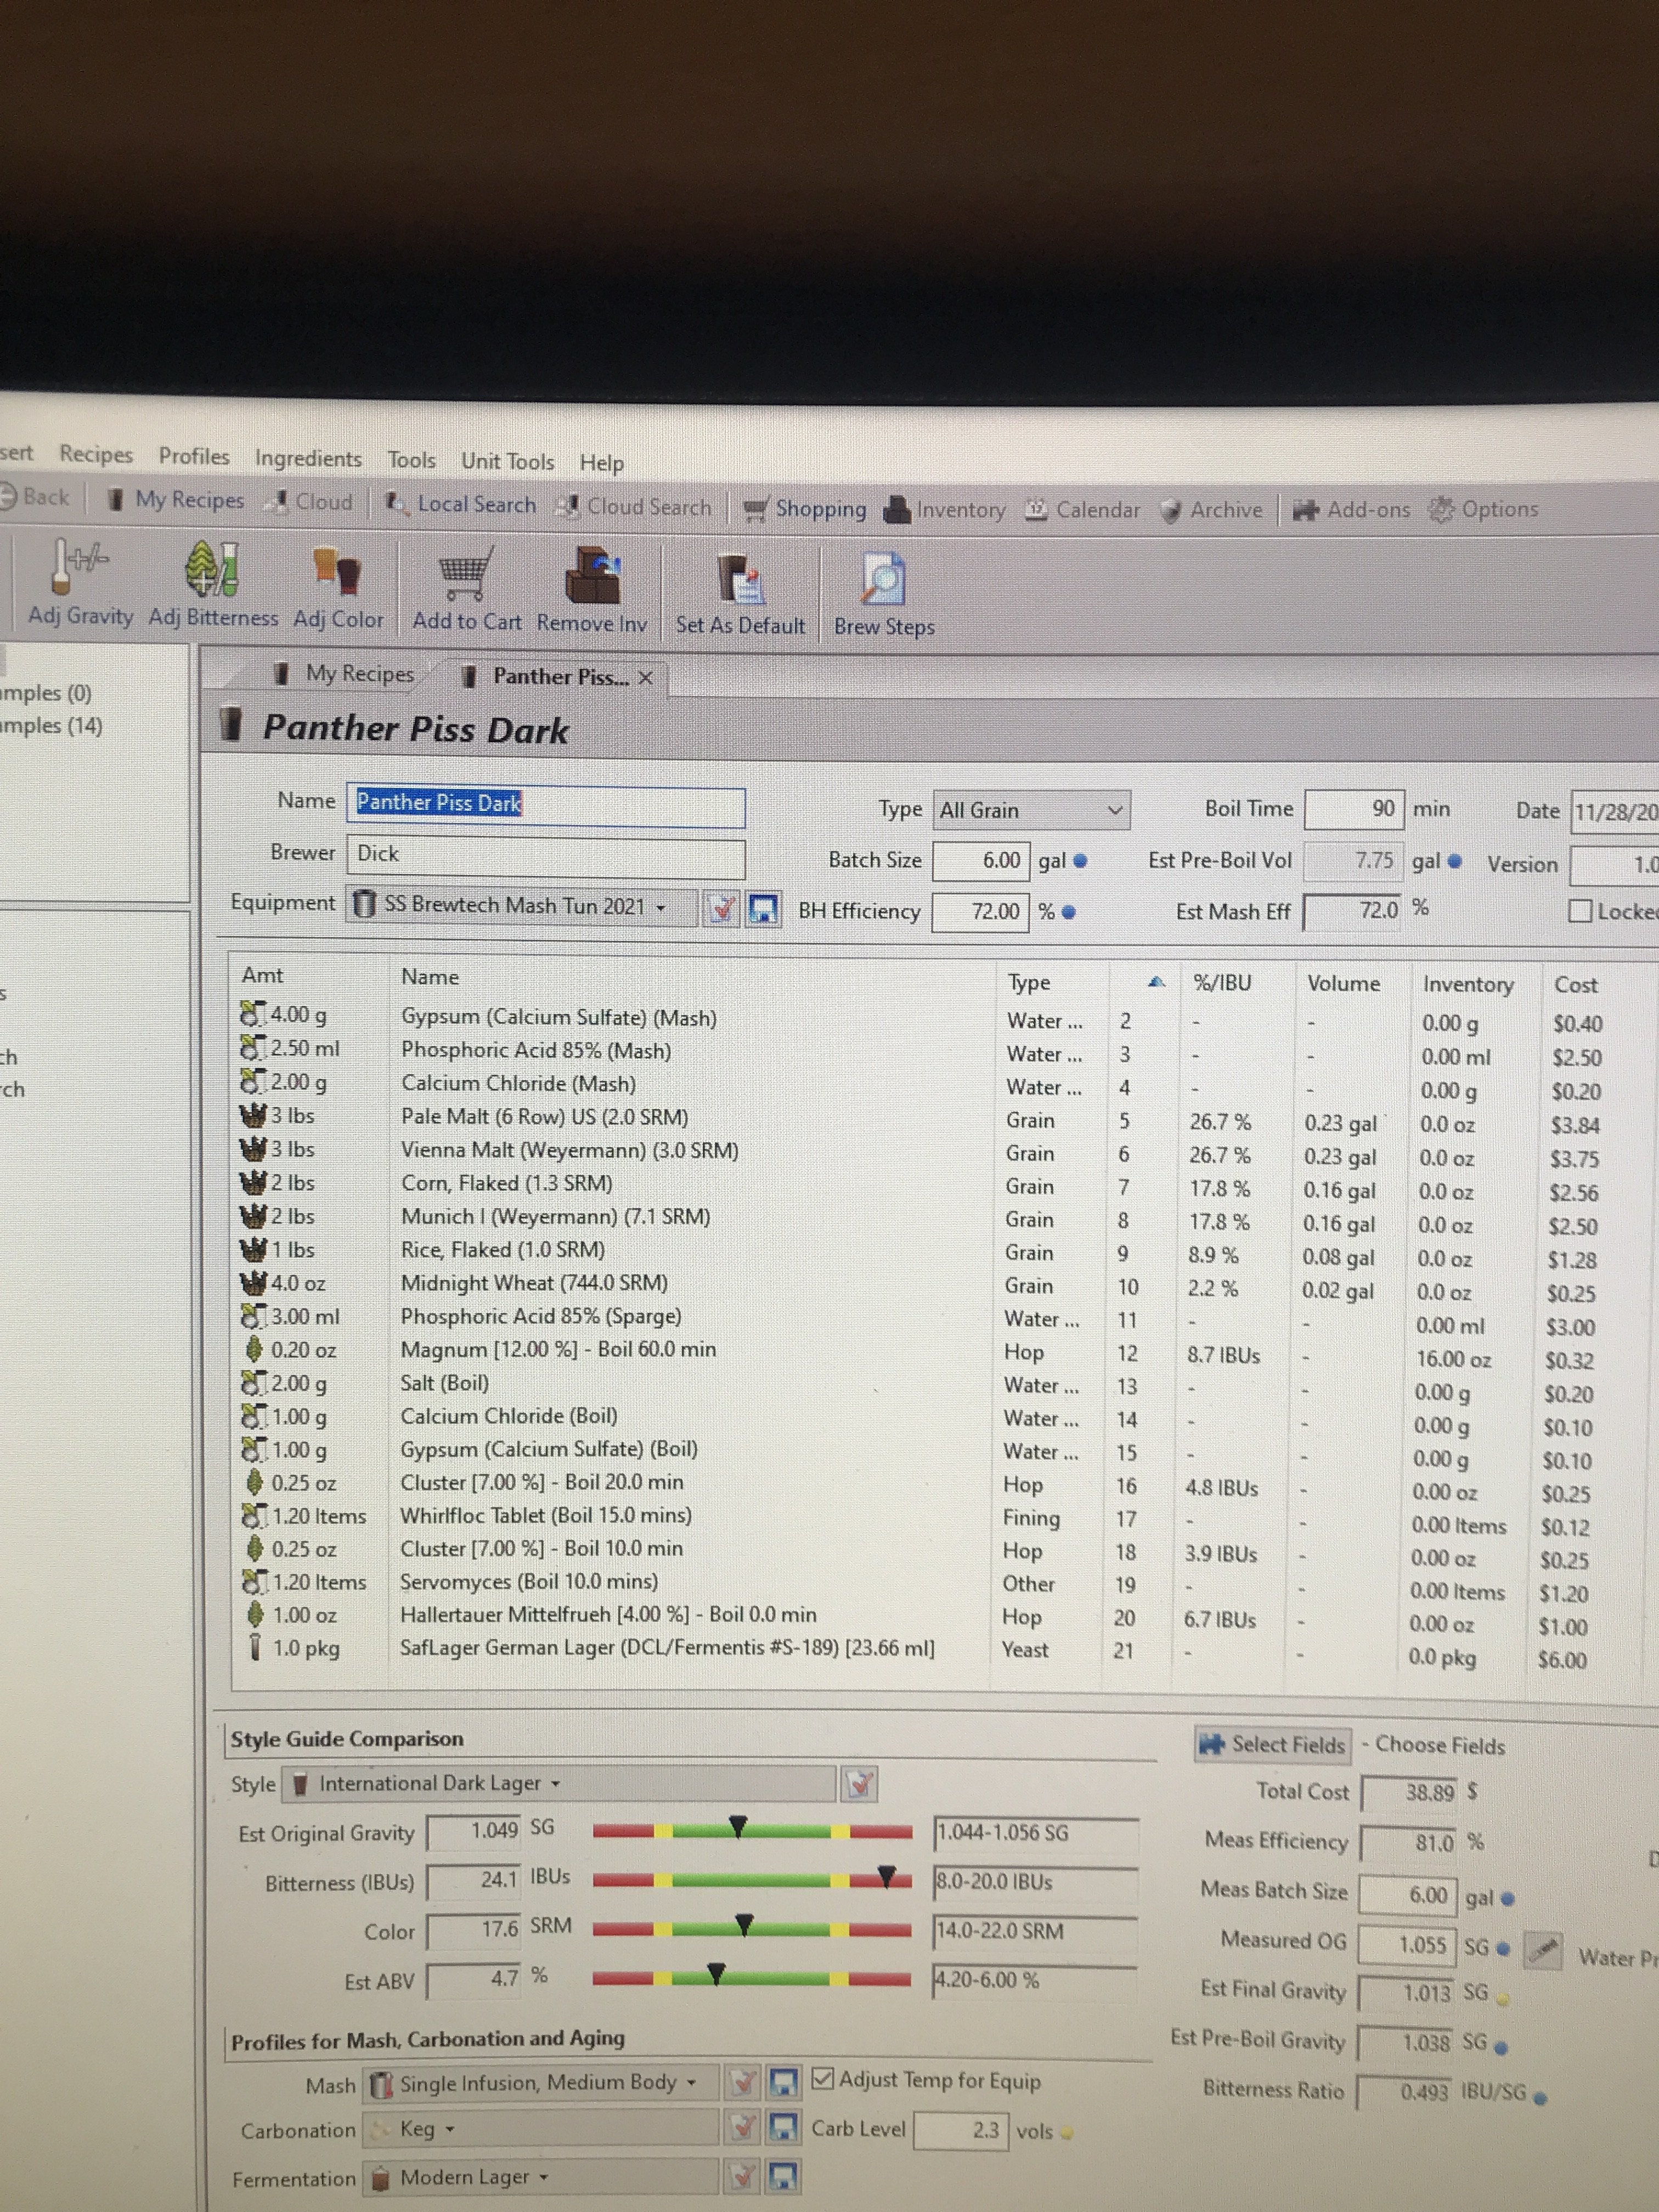Sort ingredients by Inventory column header

click(x=1467, y=984)
